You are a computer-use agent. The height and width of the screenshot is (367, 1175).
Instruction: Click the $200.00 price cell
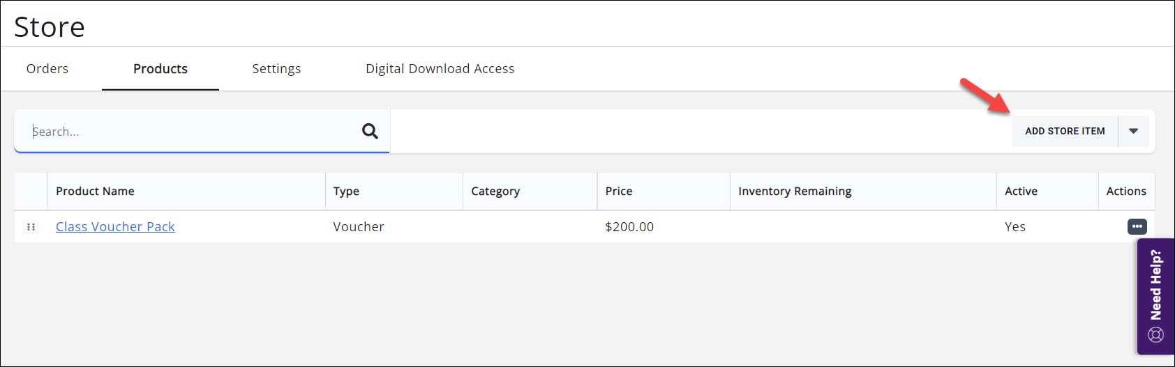coord(629,227)
